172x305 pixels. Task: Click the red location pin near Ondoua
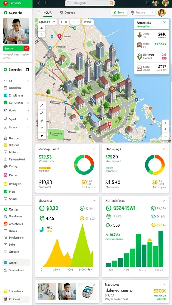click(59, 36)
